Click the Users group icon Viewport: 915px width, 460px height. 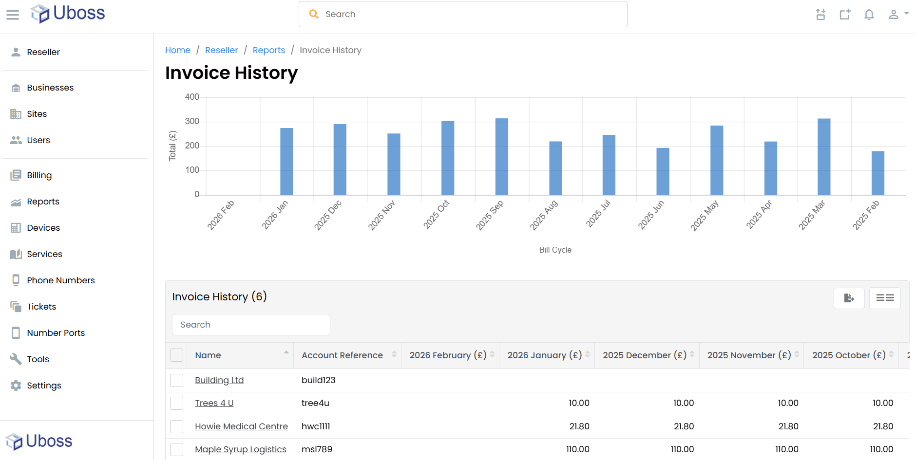pos(16,140)
